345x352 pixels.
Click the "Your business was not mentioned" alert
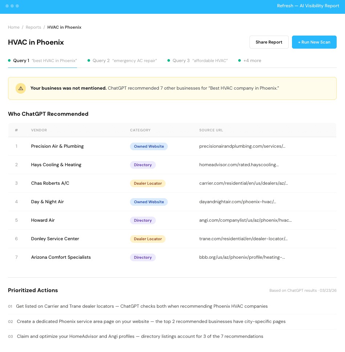pyautogui.click(x=172, y=88)
